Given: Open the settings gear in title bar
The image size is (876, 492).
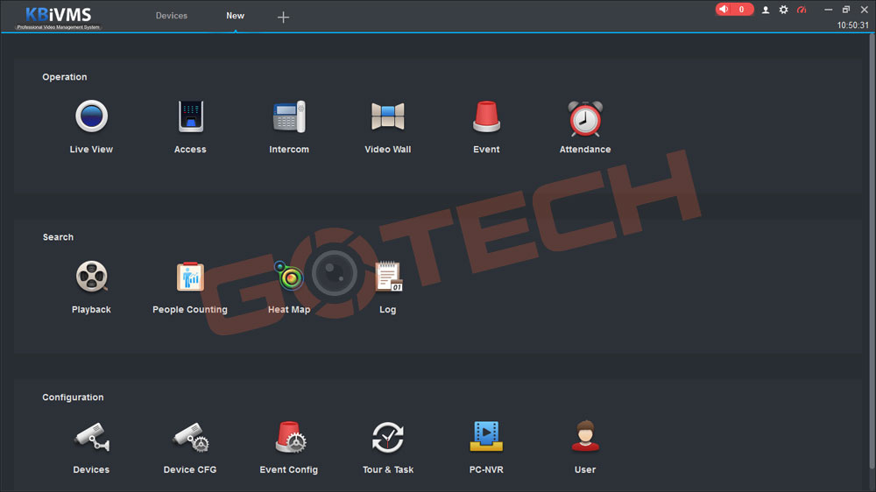Looking at the screenshot, I should point(783,10).
